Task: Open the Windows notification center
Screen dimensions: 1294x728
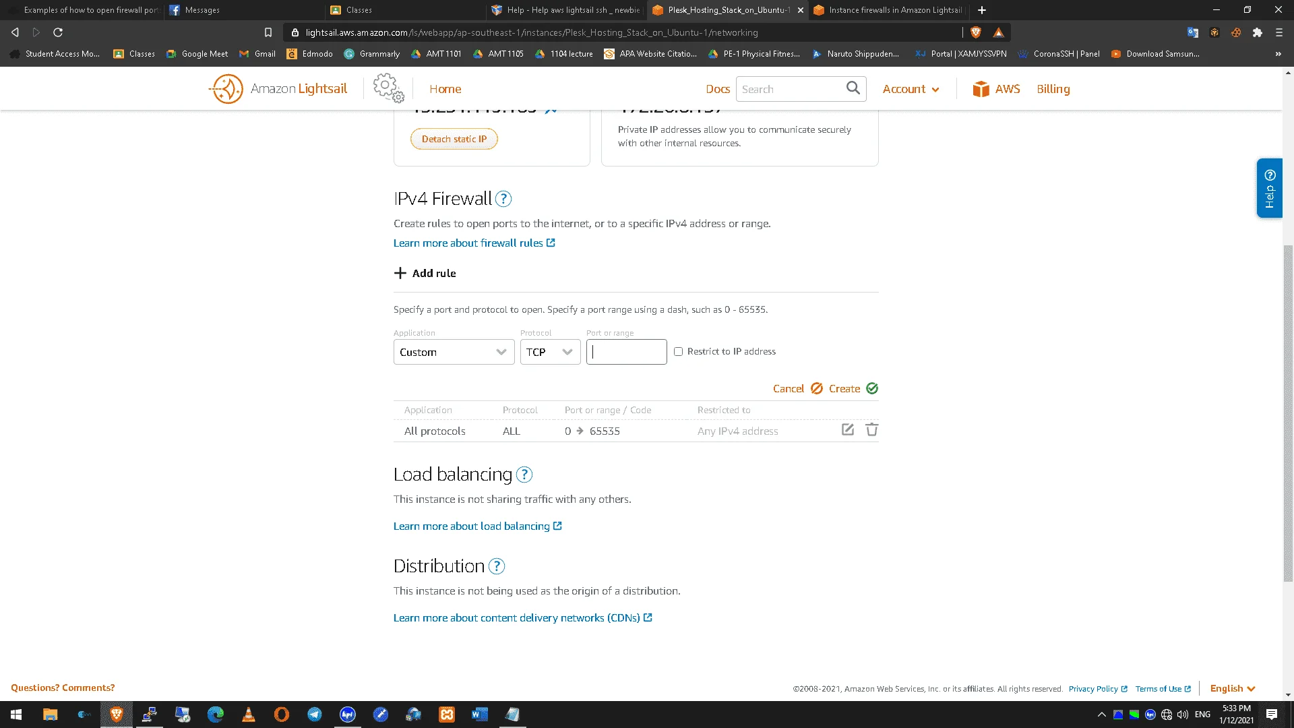Action: pyautogui.click(x=1272, y=715)
